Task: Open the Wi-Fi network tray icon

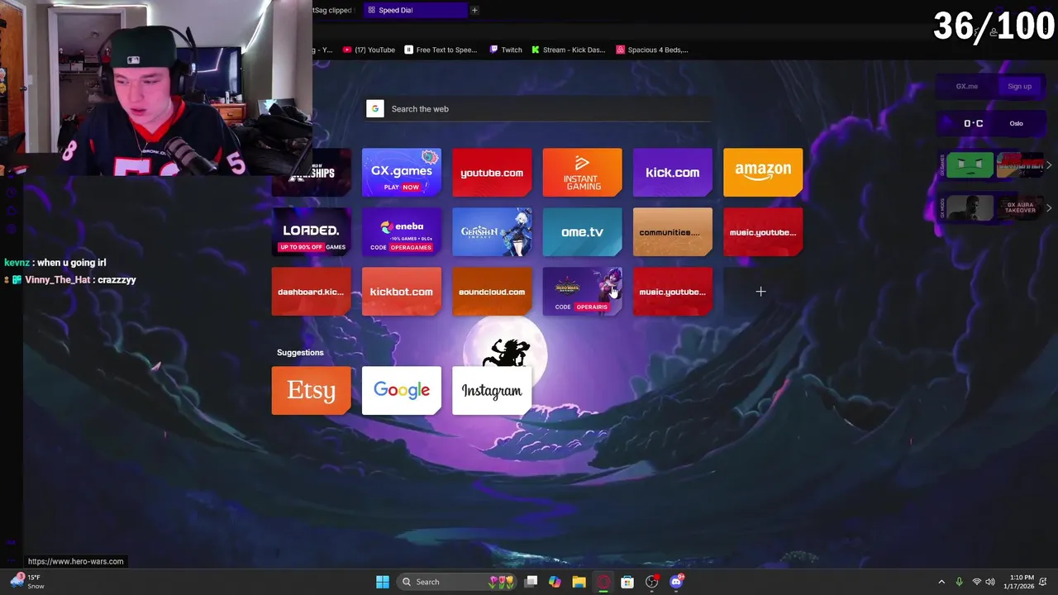Action: pos(977,582)
